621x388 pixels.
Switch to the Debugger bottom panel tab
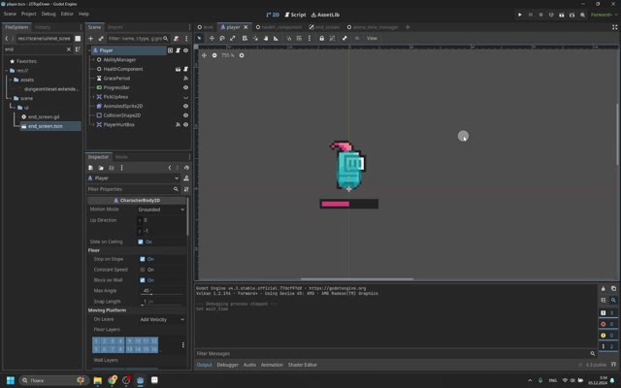click(x=228, y=365)
